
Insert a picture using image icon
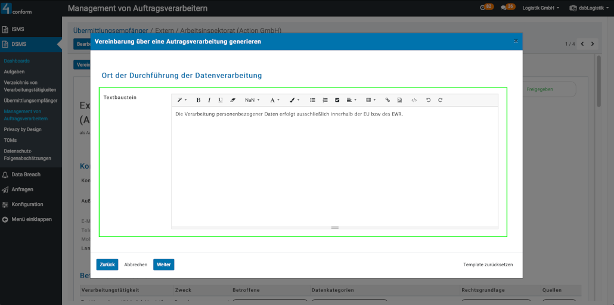tap(399, 100)
